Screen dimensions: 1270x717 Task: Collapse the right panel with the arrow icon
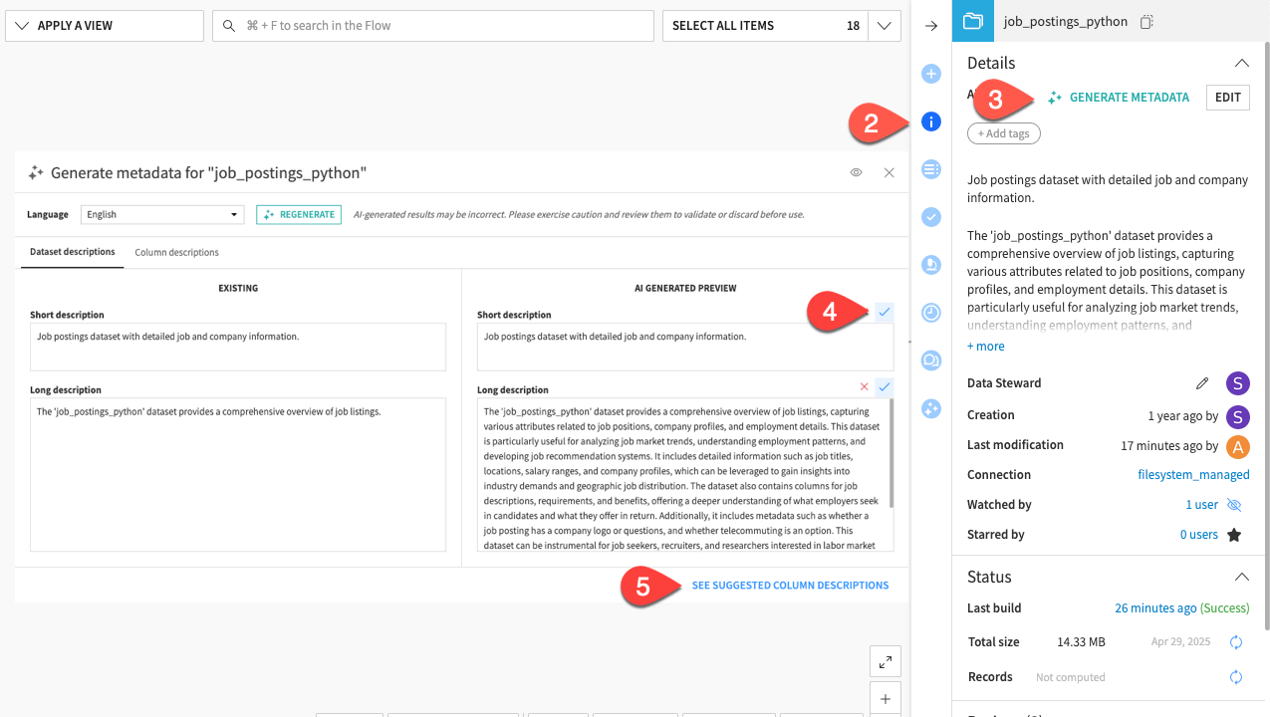coord(930,26)
